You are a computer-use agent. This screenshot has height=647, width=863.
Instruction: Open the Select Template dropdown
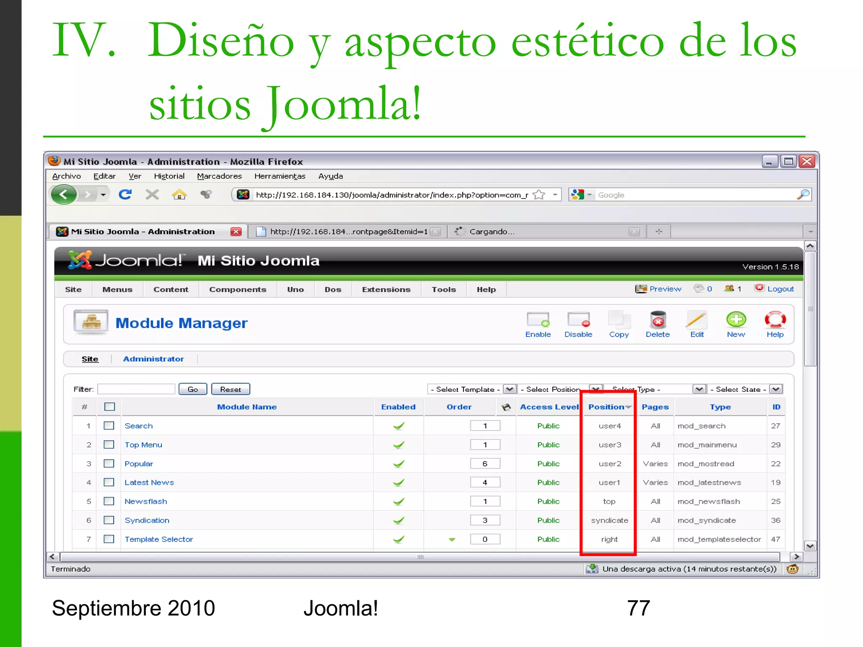click(472, 389)
